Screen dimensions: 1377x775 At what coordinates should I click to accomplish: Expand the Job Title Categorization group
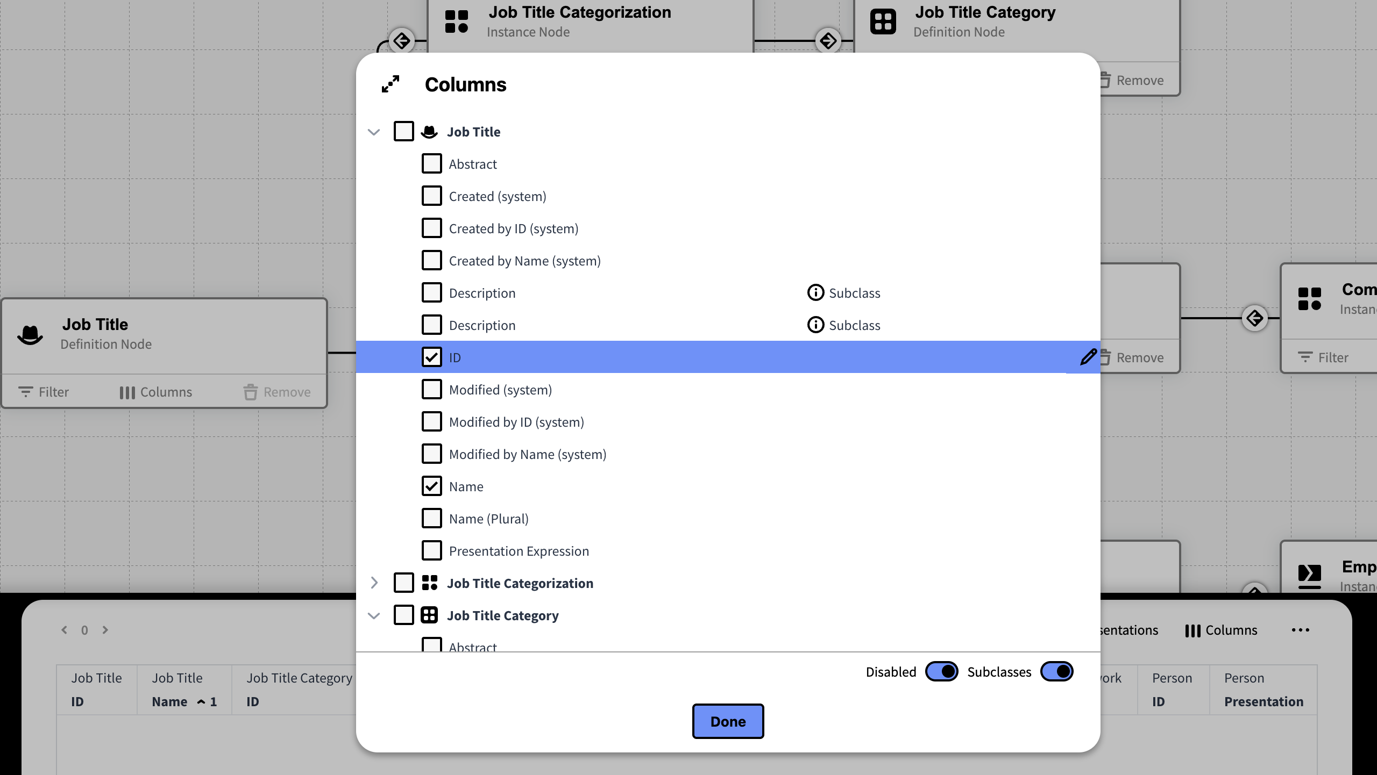[x=374, y=583]
